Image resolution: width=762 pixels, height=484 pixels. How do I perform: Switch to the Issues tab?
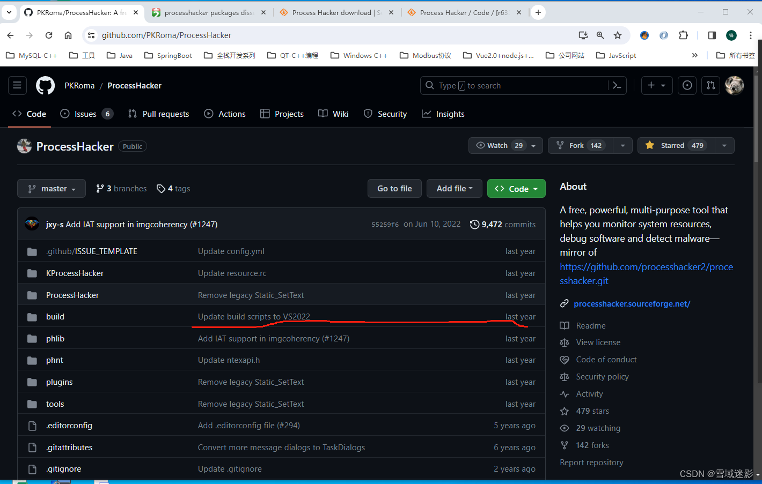coord(86,114)
